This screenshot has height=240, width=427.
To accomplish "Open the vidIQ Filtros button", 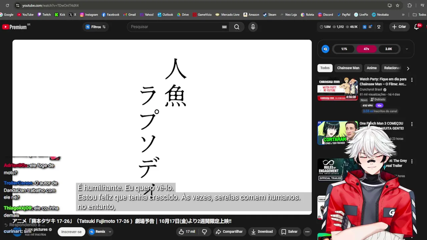I will (x=96, y=27).
